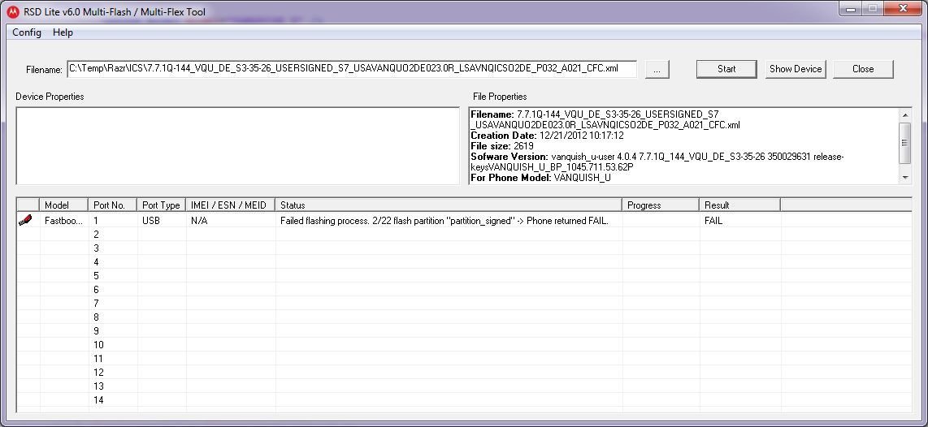Click the File size 2619 line

tap(502, 146)
